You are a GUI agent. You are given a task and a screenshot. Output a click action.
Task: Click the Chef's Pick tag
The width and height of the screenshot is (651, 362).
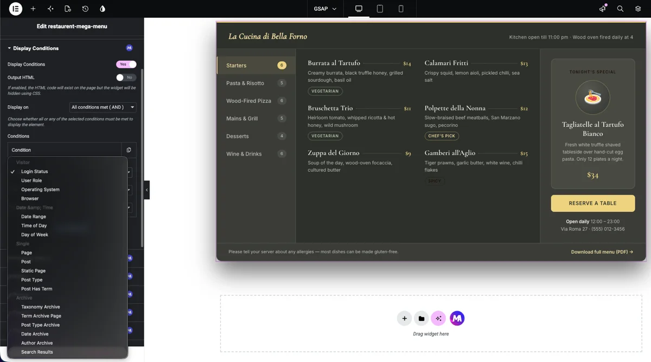pos(442,136)
